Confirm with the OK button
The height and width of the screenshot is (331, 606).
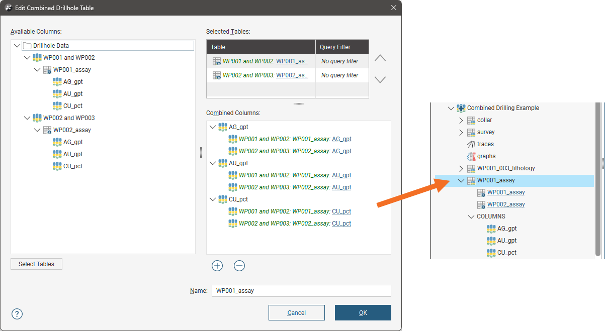(363, 313)
